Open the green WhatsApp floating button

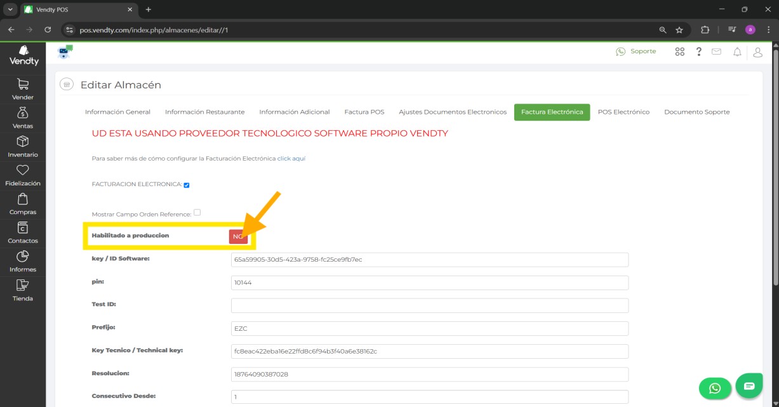(715, 388)
